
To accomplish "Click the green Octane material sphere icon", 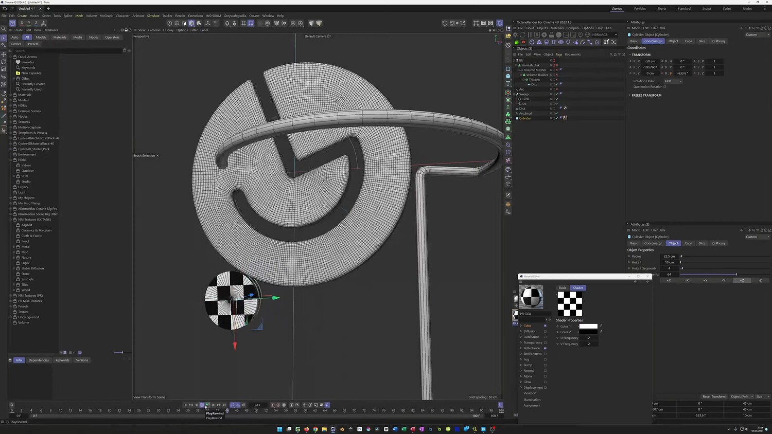I will pyautogui.click(x=517, y=42).
